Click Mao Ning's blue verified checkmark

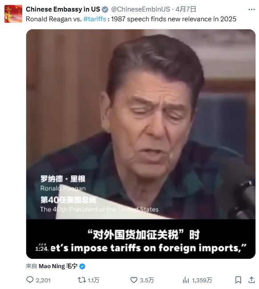pyautogui.click(x=82, y=266)
